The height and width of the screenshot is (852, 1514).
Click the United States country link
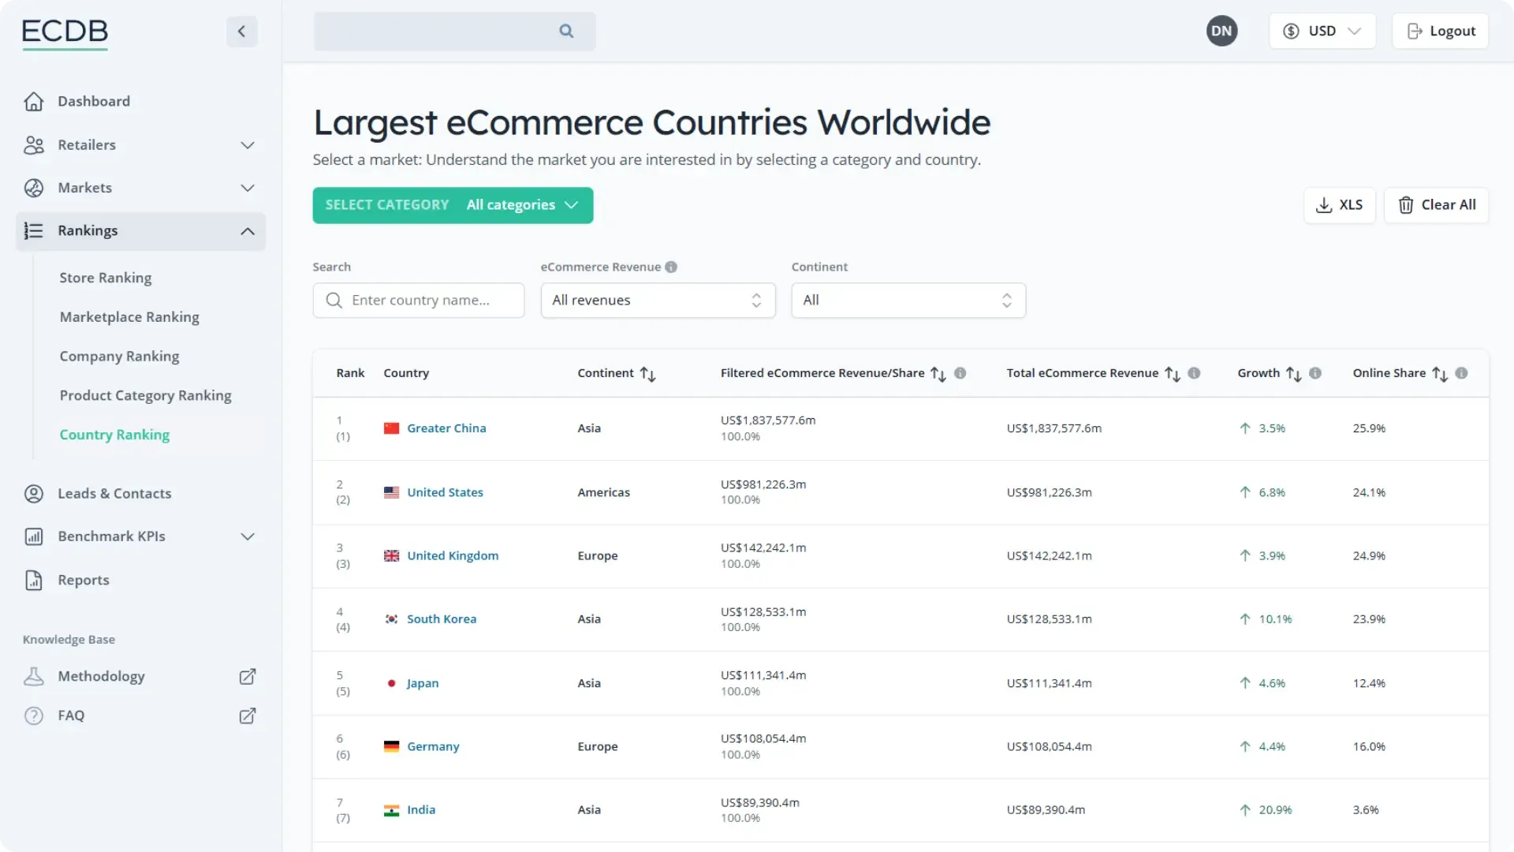tap(444, 491)
